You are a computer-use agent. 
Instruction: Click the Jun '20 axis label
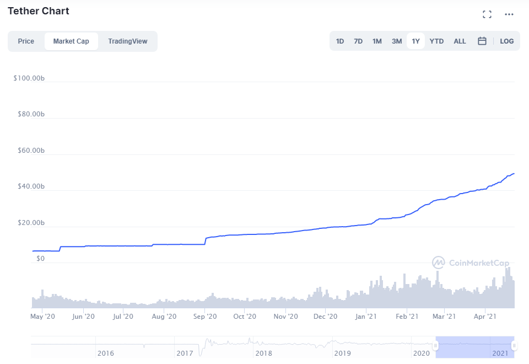[83, 317]
